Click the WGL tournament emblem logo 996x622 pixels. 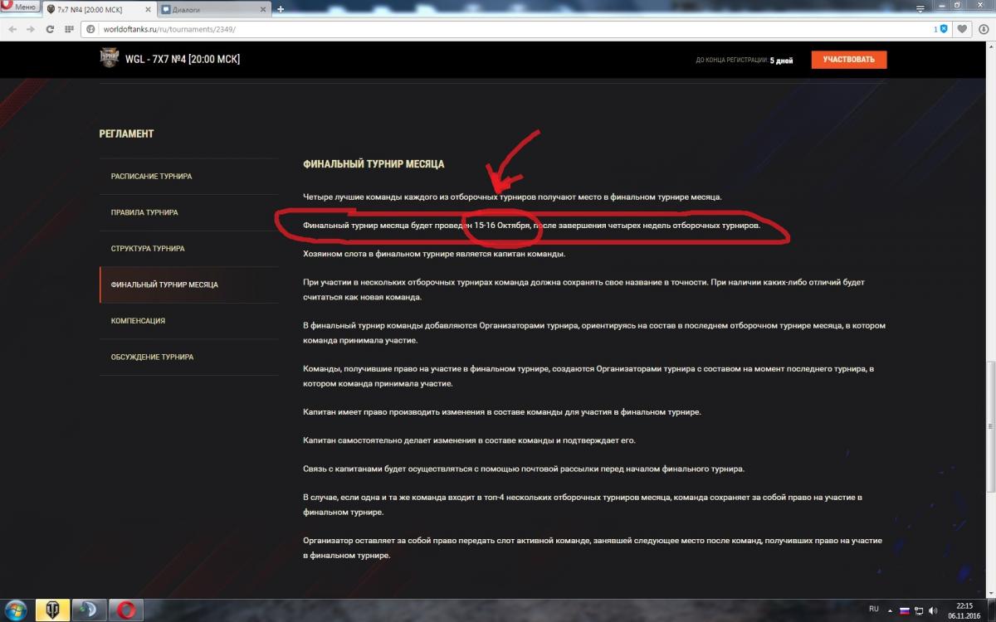(x=110, y=59)
